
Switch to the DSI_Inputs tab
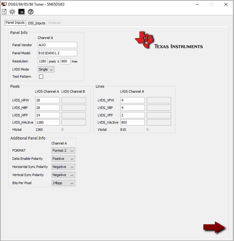[37, 23]
